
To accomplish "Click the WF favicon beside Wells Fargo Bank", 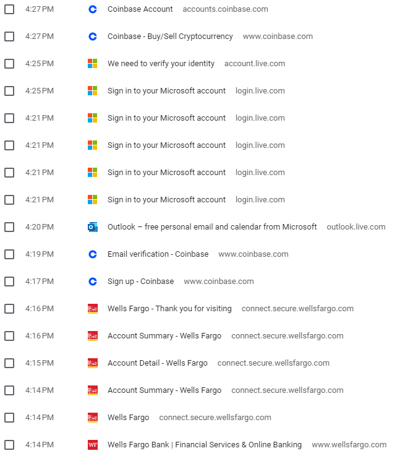I will tap(93, 445).
